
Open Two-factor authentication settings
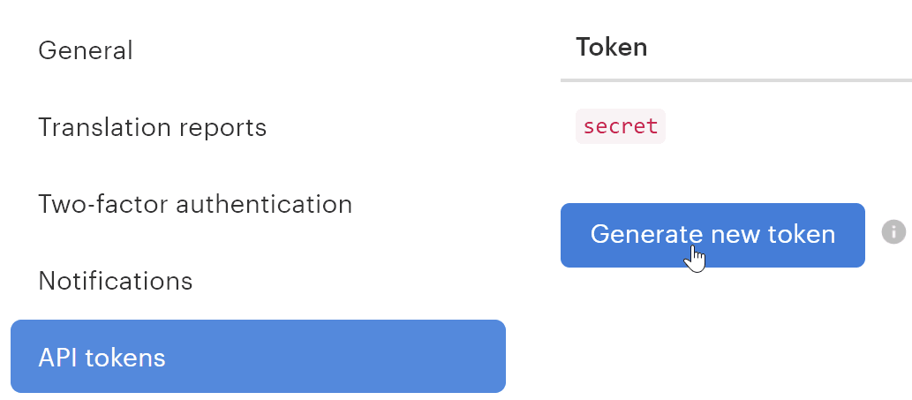click(x=195, y=204)
